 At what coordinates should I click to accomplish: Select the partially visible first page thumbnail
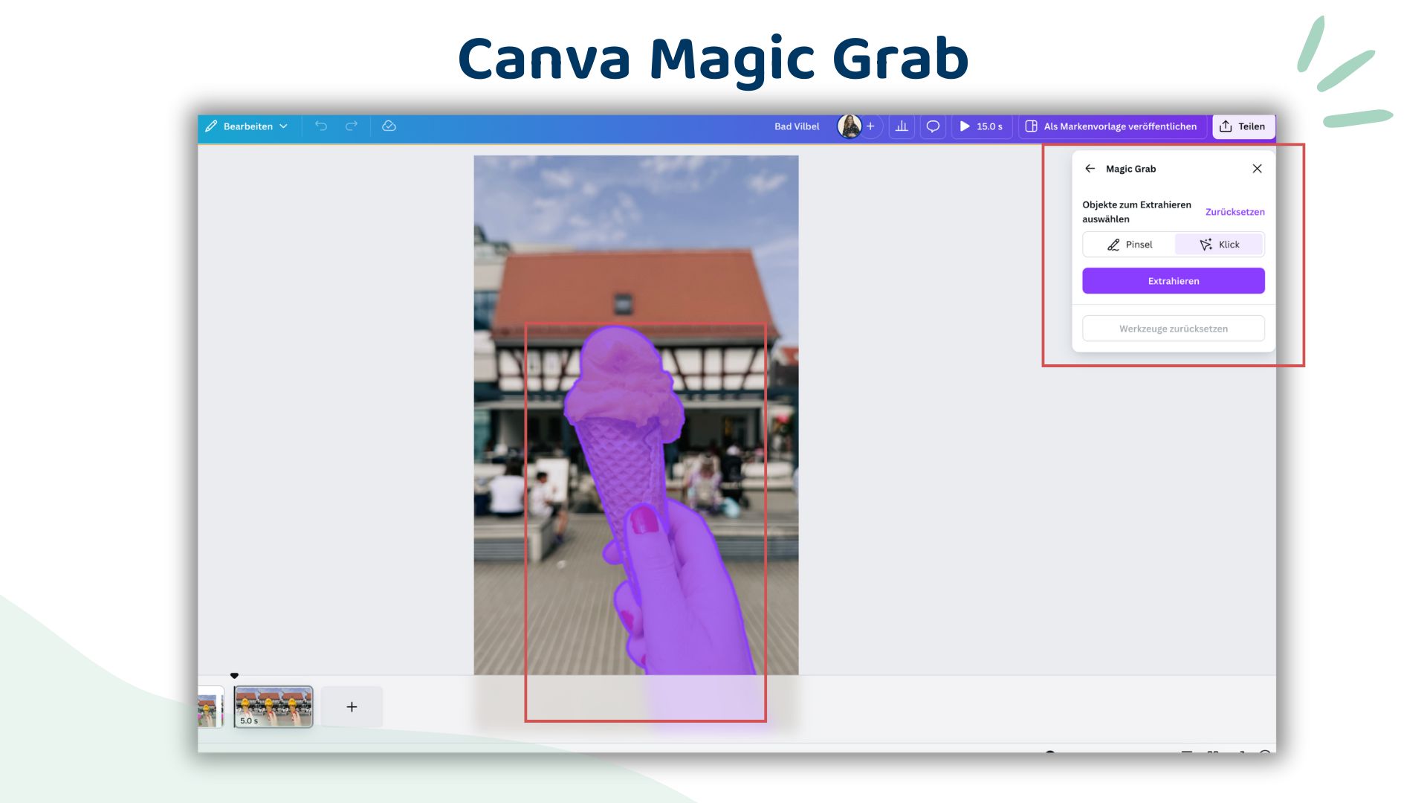(210, 706)
